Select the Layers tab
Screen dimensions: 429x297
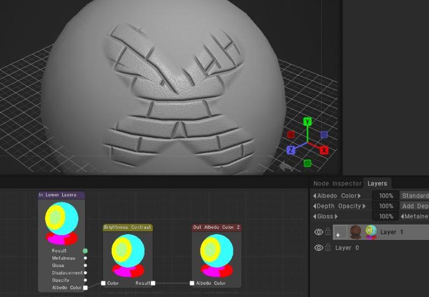(378, 184)
